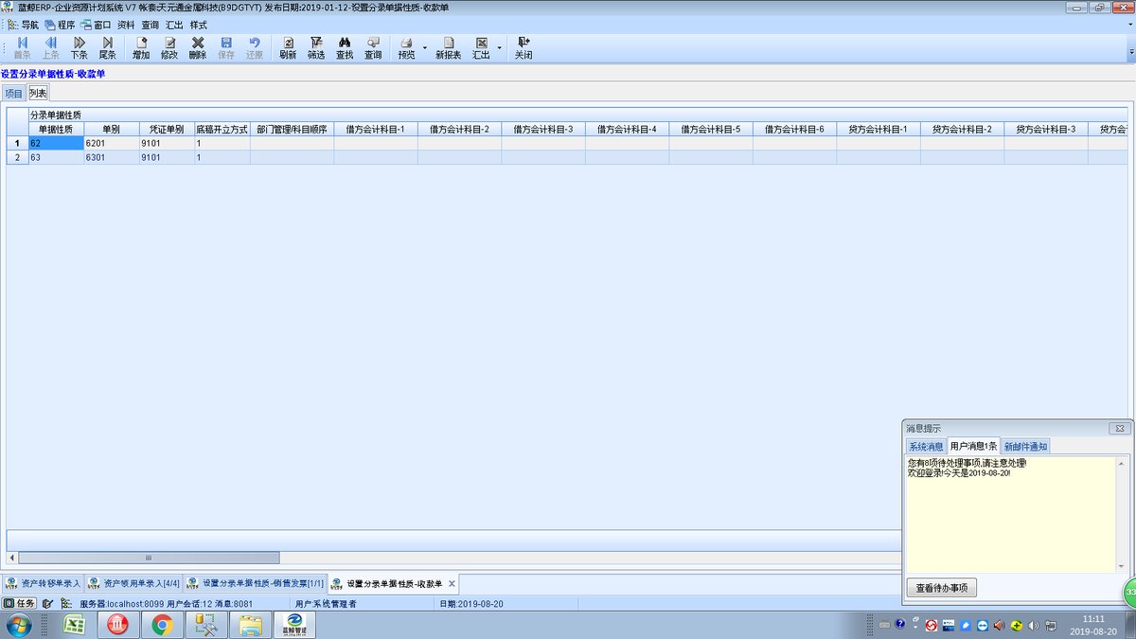Click the 新报表 new report icon
Image resolution: width=1136 pixels, height=639 pixels.
449,48
